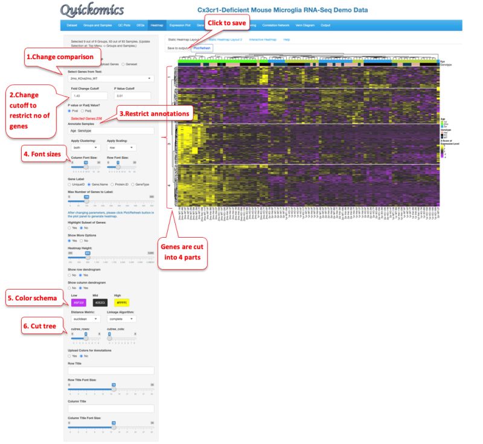The height and width of the screenshot is (444, 483).
Task: Enable the Geneset option
Action: point(123,65)
